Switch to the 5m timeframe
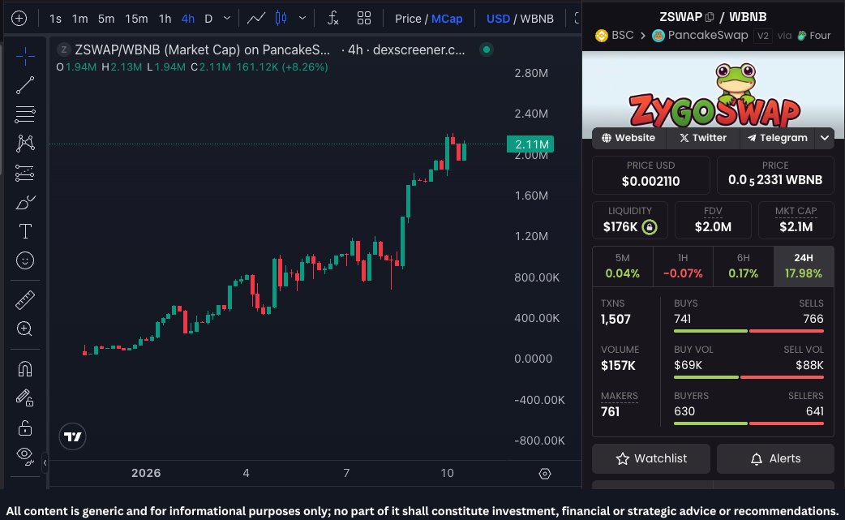The image size is (845, 520). pyautogui.click(x=106, y=19)
